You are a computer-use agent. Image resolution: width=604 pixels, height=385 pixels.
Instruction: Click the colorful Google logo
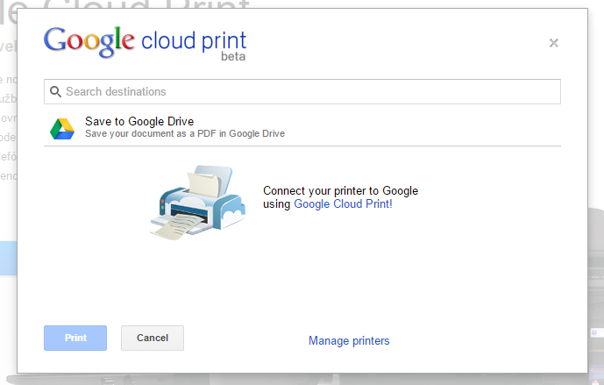pos(89,41)
